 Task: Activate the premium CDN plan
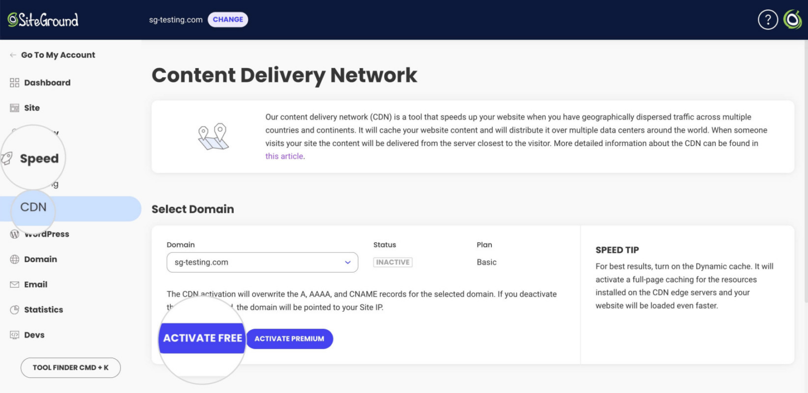289,338
